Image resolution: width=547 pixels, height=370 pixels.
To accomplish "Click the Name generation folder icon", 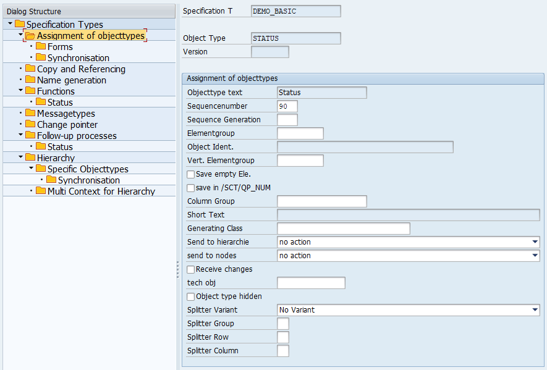I will pyautogui.click(x=30, y=80).
